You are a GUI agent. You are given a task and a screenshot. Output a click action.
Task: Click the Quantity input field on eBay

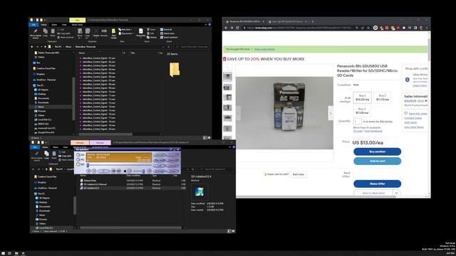pyautogui.click(x=358, y=122)
